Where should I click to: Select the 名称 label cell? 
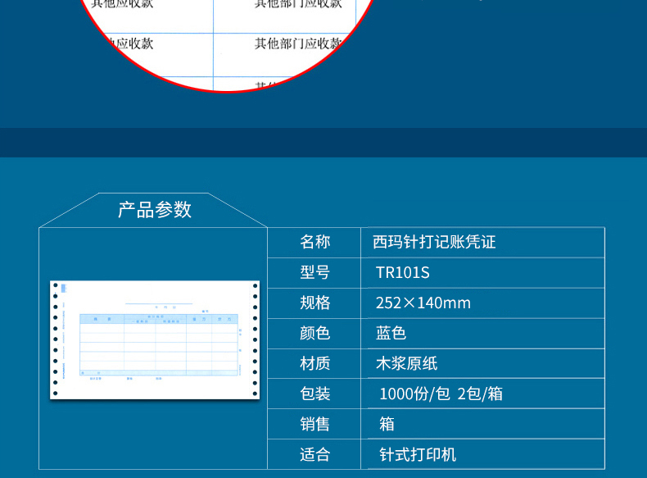pyautogui.click(x=314, y=242)
